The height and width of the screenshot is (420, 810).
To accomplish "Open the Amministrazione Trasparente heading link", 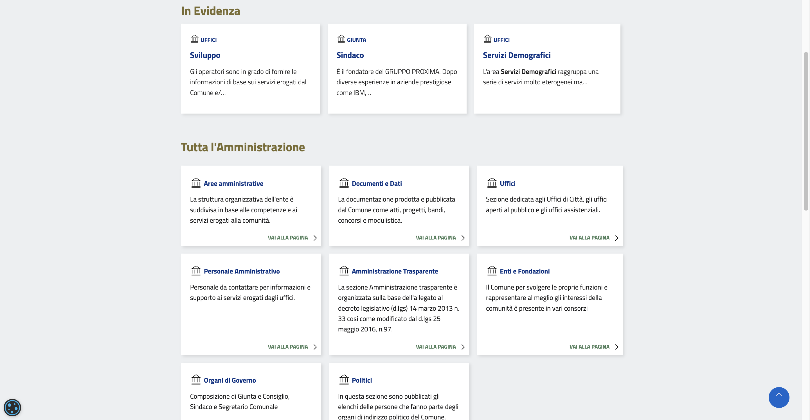I will coord(395,271).
